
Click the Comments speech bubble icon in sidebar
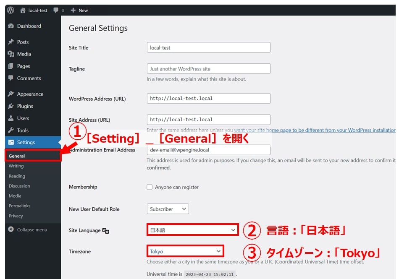(x=11, y=78)
